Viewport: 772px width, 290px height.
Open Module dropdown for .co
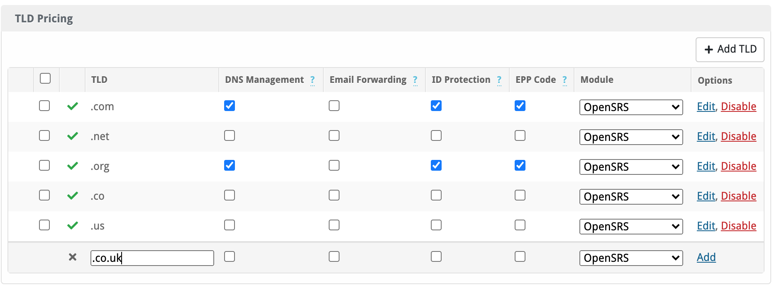[631, 197]
